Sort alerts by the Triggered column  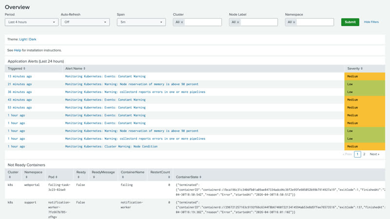pyautogui.click(x=17, y=69)
